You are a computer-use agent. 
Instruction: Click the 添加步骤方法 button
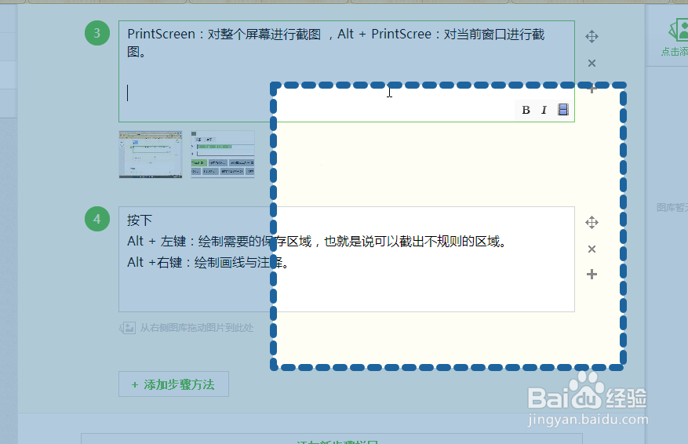pyautogui.click(x=173, y=384)
